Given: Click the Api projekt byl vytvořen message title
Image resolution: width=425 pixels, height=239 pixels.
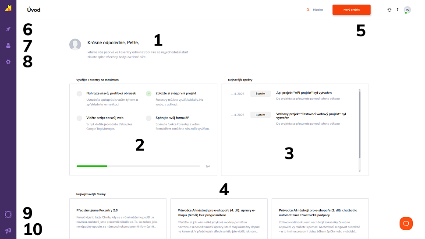Looking at the screenshot, I should (x=304, y=93).
